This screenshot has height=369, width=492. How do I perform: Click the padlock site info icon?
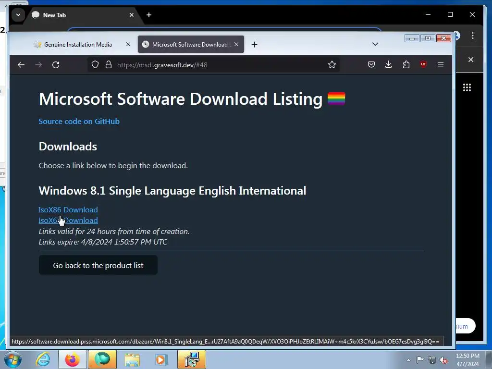pyautogui.click(x=109, y=65)
